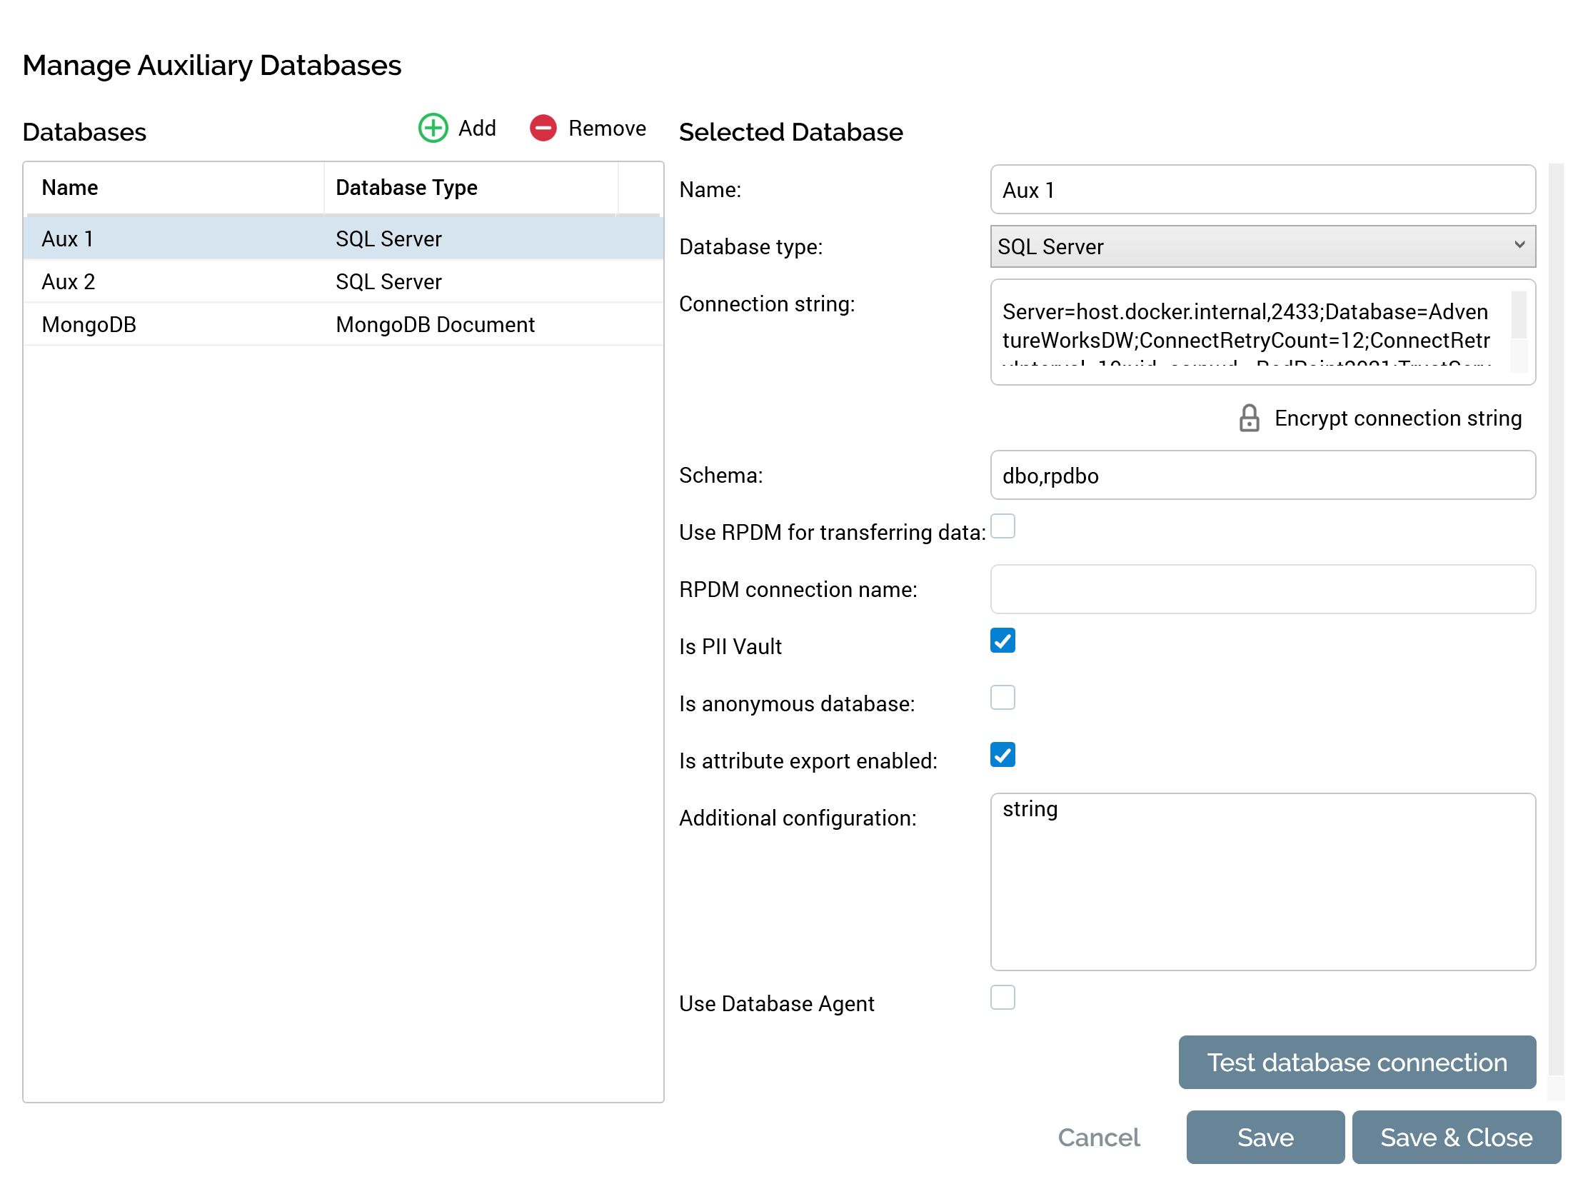Enable Is anonymous database checkbox
Screen dimensions: 1588x1194
click(1002, 698)
